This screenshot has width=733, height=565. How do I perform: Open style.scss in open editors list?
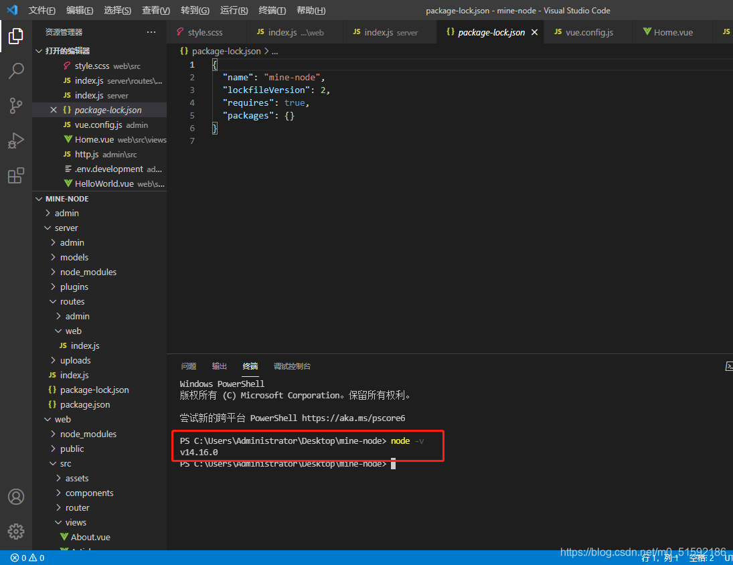(100, 66)
